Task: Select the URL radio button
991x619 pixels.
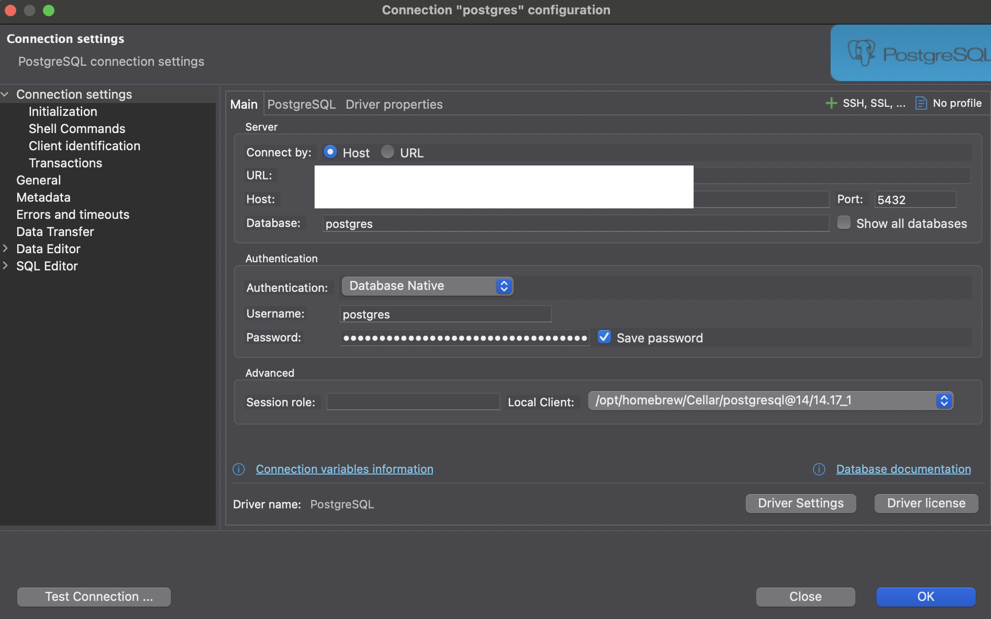Action: (387, 152)
